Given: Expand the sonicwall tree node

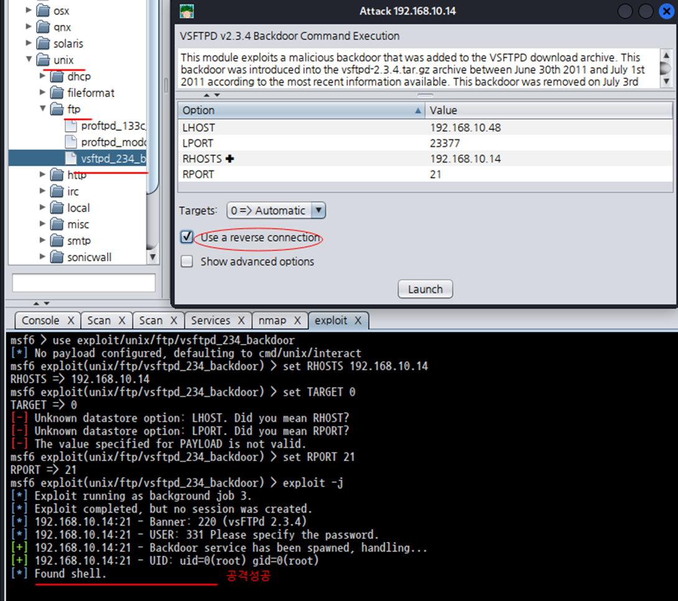Looking at the screenshot, I should [42, 256].
